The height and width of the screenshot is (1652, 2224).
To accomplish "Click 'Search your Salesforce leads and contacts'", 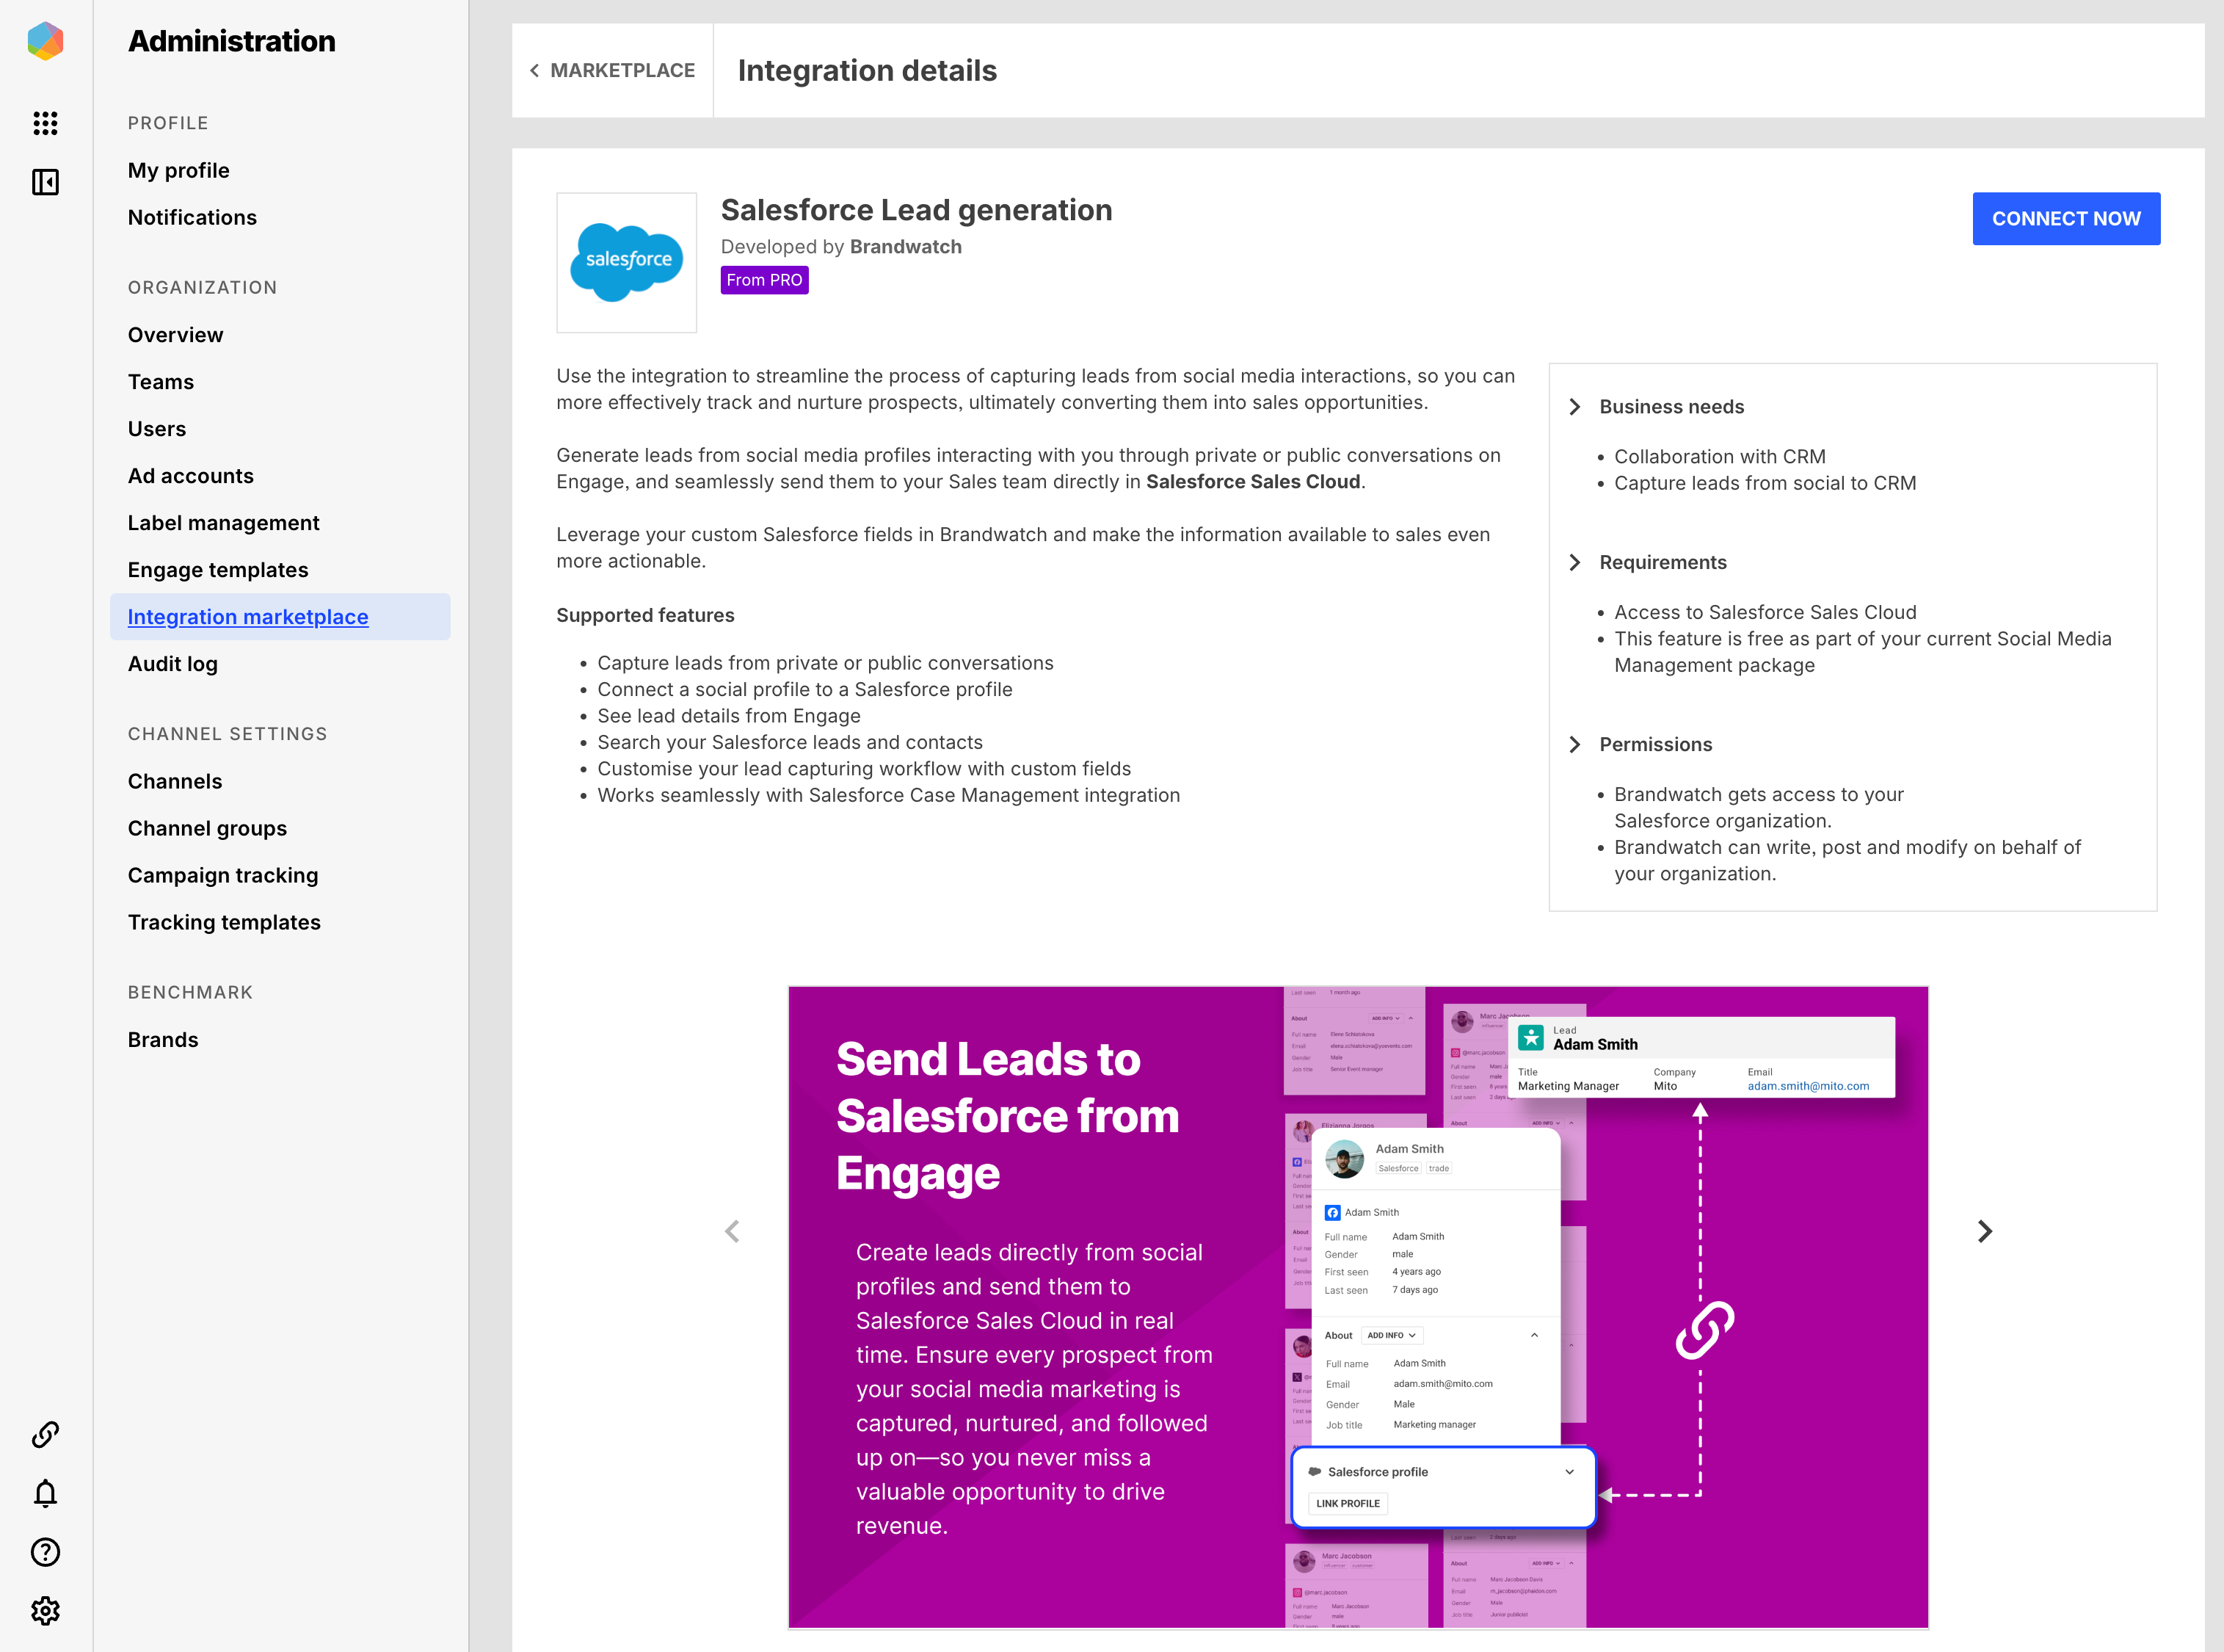I will 790,742.
